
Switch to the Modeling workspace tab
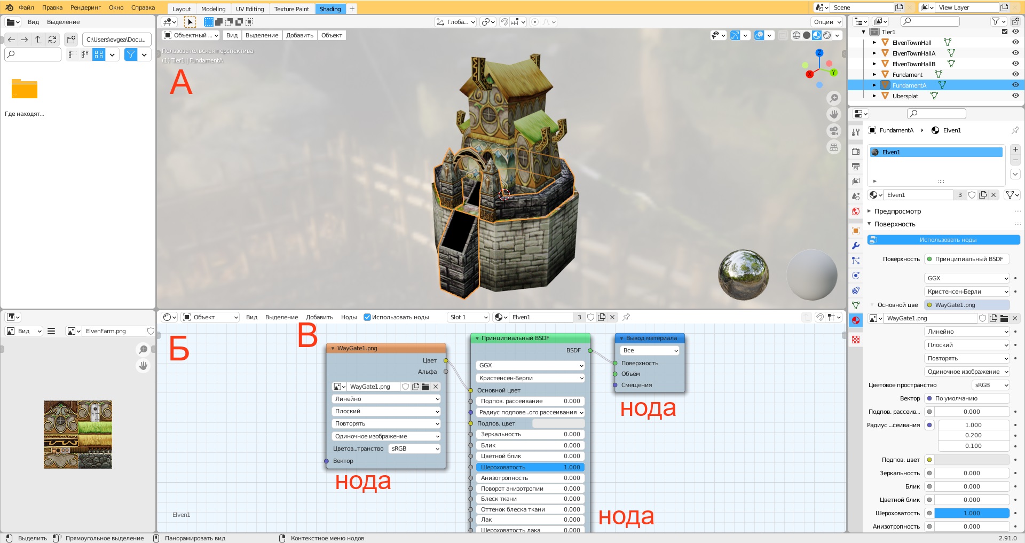click(x=213, y=9)
